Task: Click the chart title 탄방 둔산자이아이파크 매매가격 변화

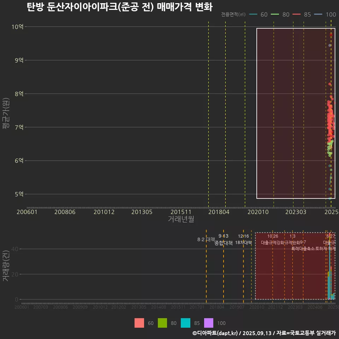Action: (120, 7)
